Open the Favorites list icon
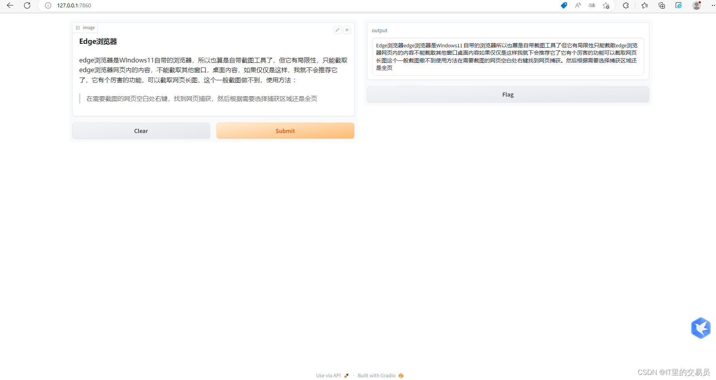 [x=644, y=5]
